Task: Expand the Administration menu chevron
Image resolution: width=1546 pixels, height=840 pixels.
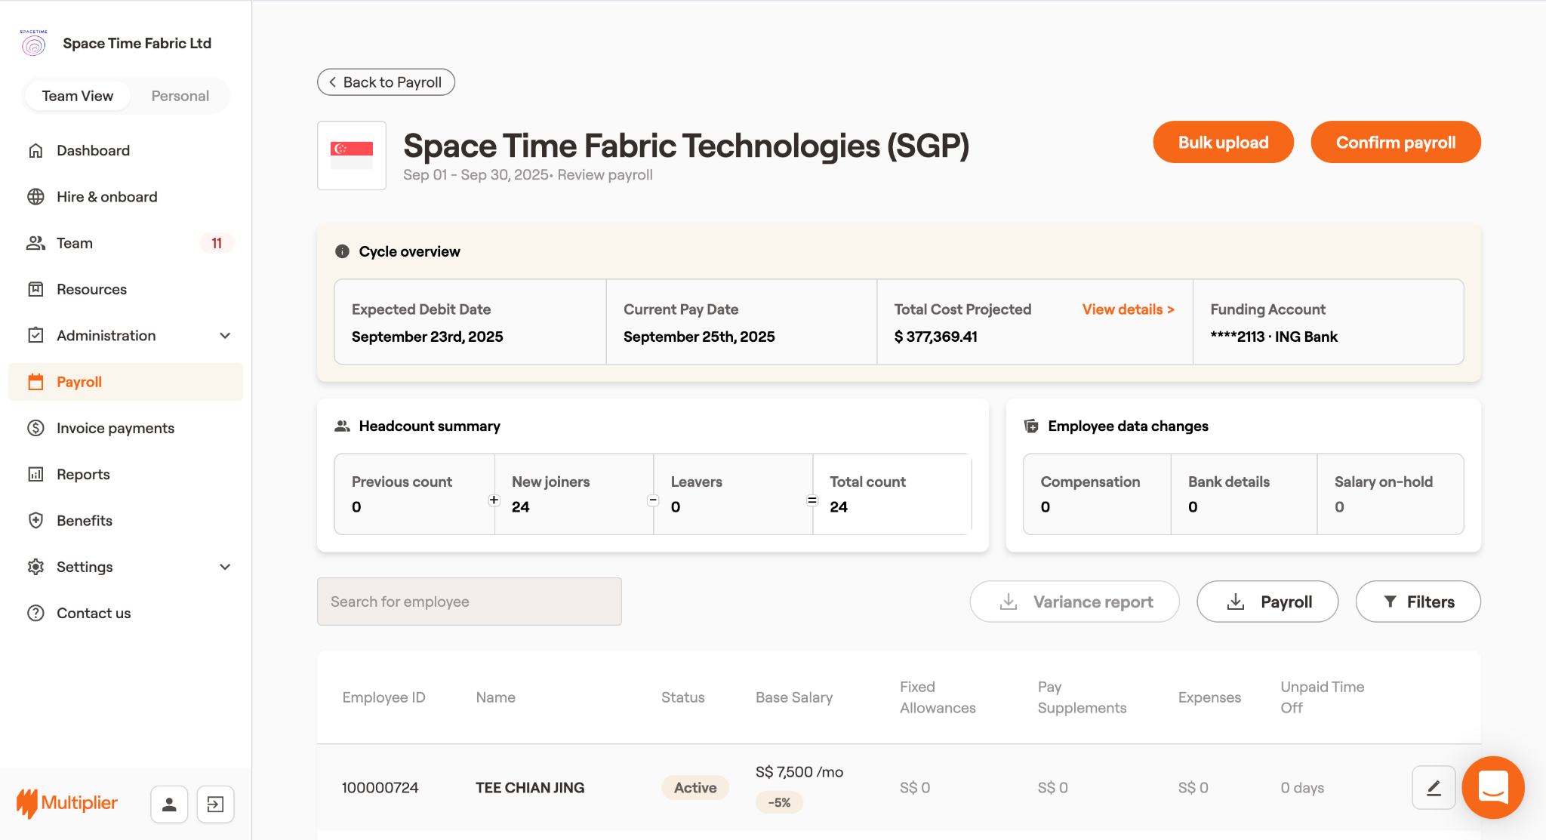Action: tap(225, 336)
